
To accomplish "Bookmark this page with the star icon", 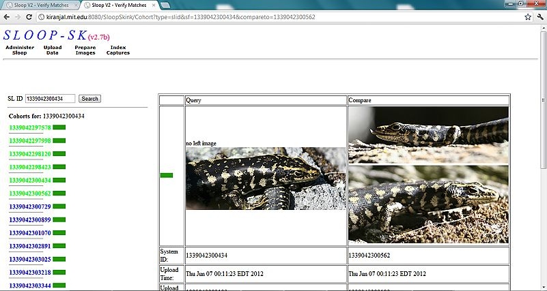I will 528,16.
